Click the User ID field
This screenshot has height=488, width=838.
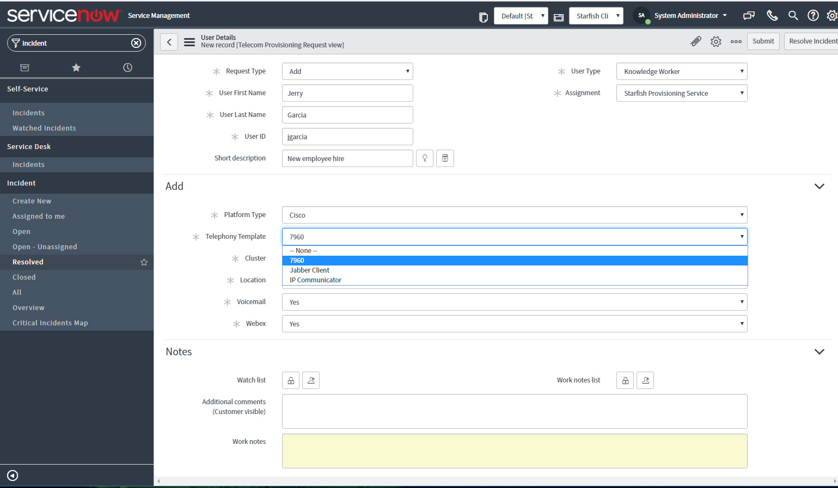pyautogui.click(x=347, y=137)
